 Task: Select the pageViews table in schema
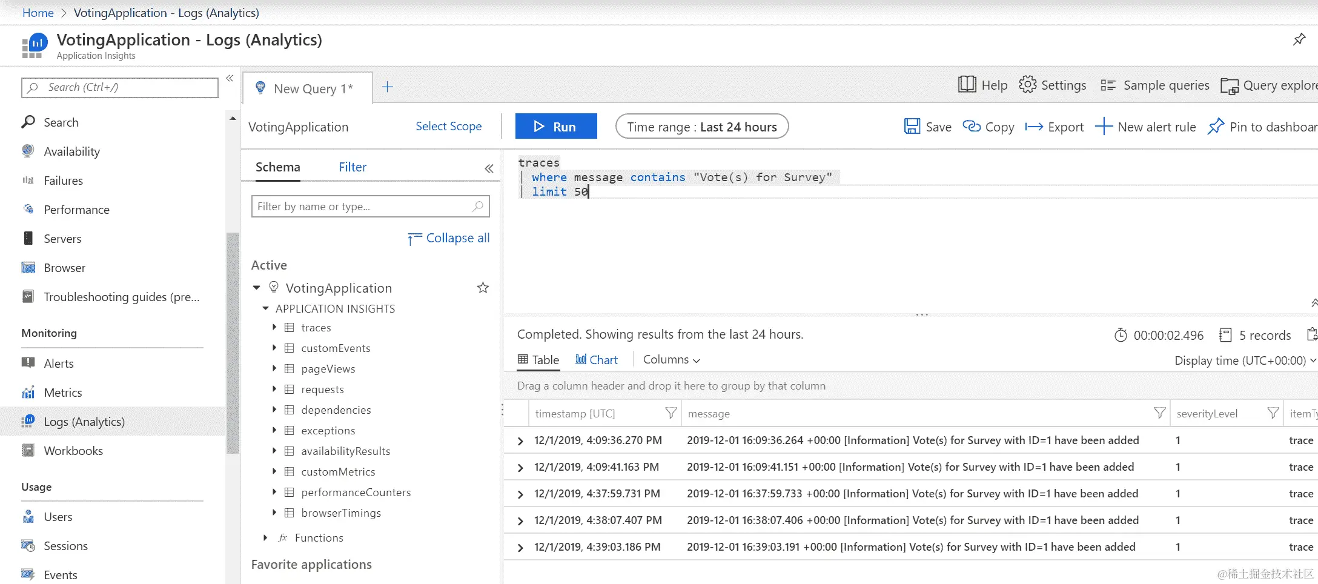click(328, 369)
